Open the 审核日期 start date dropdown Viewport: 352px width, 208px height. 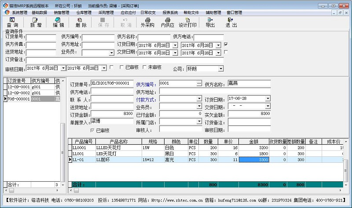coord(63,68)
